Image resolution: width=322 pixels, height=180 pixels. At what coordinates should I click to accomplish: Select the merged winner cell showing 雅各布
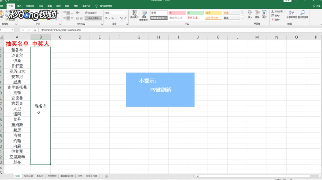pos(41,106)
